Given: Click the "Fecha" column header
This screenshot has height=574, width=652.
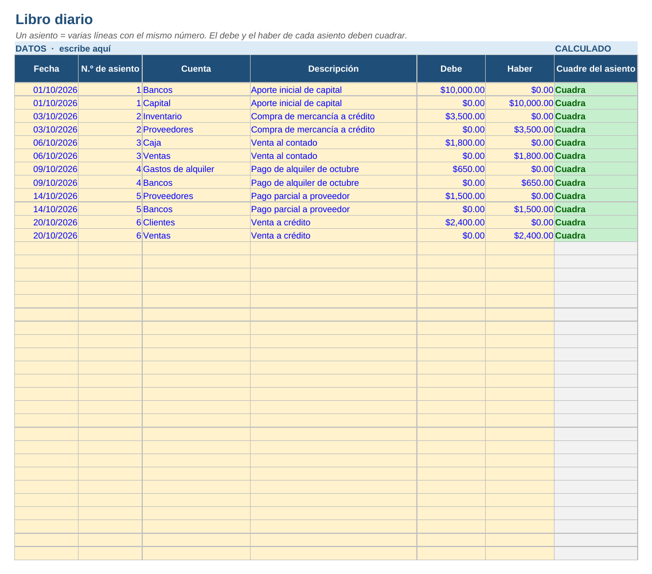Looking at the screenshot, I should pyautogui.click(x=46, y=69).
